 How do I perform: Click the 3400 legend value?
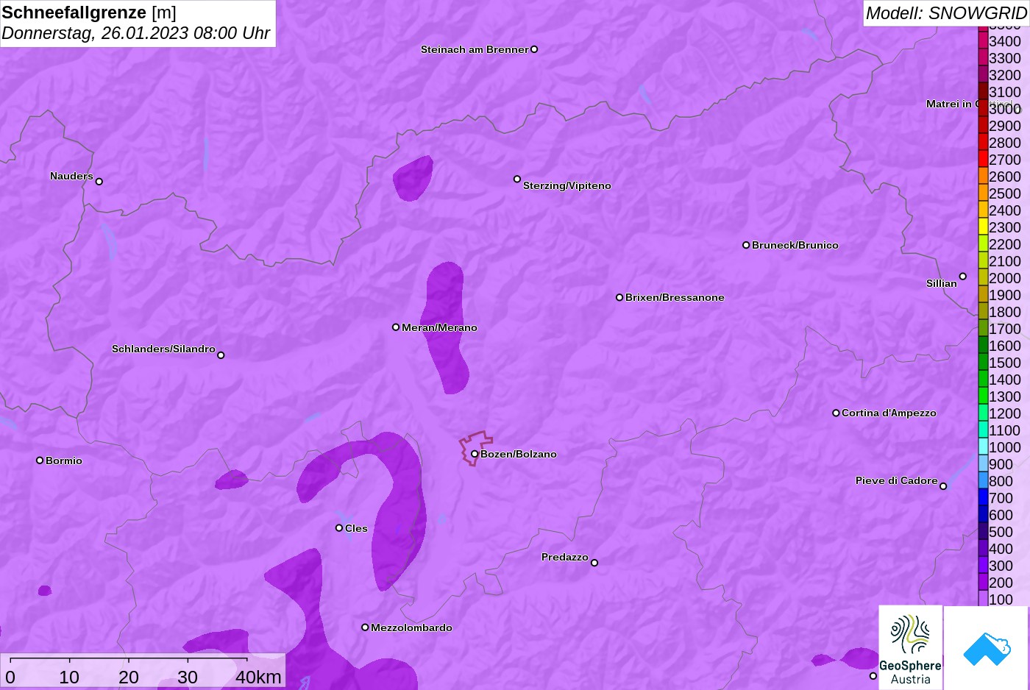point(1005,41)
